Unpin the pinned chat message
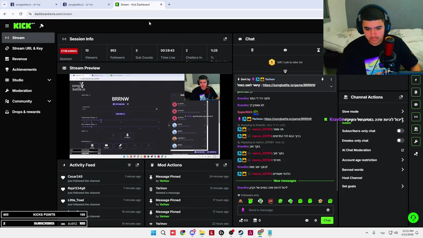This screenshot has width=423, height=238. point(322,79)
